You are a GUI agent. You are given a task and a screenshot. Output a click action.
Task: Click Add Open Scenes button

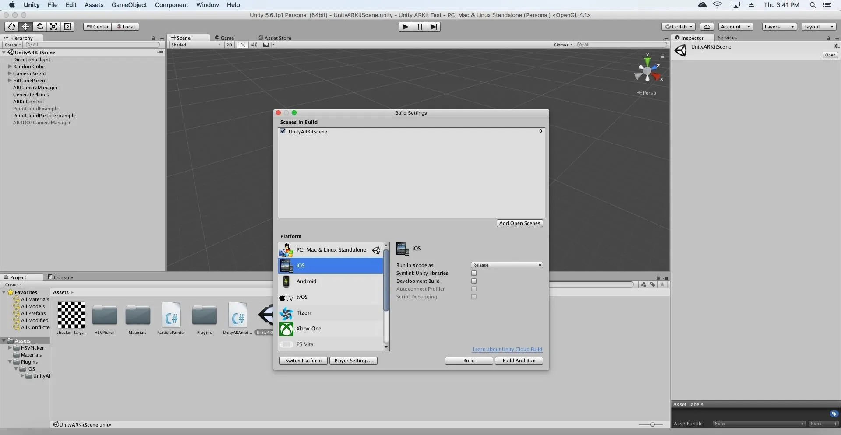(x=520, y=223)
